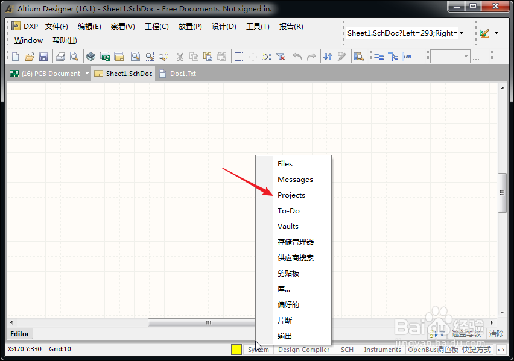Open the 文件(F) menu
Screen dimensions: 514x361
pyautogui.click(x=56, y=26)
